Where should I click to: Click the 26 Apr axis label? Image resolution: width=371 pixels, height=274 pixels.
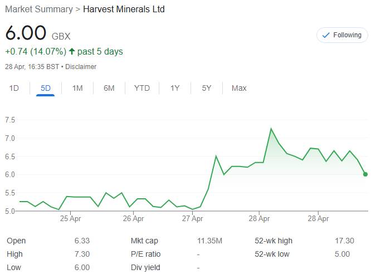pos(133,218)
